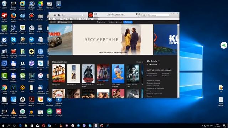Open the Гоголь. Начало movie poster
Viewport: 228px width, 128px height.
tap(133, 74)
